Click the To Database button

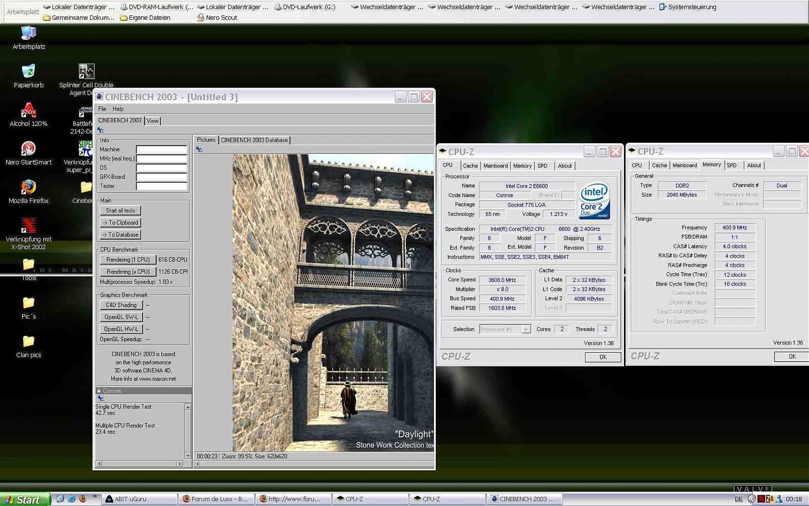point(120,235)
